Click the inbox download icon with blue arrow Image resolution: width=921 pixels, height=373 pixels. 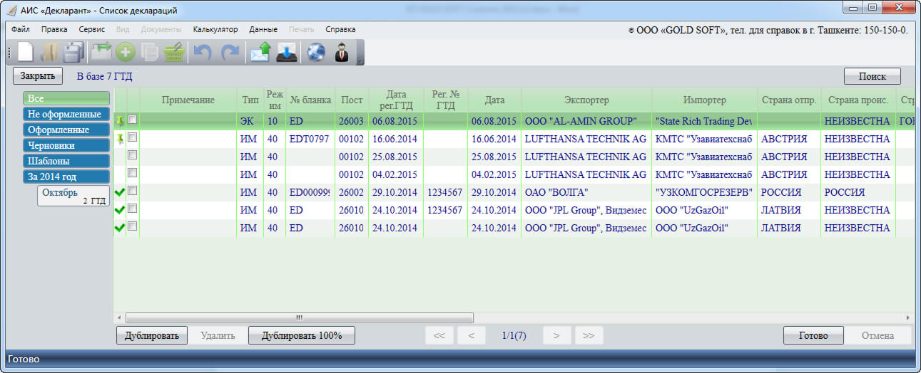tap(286, 53)
